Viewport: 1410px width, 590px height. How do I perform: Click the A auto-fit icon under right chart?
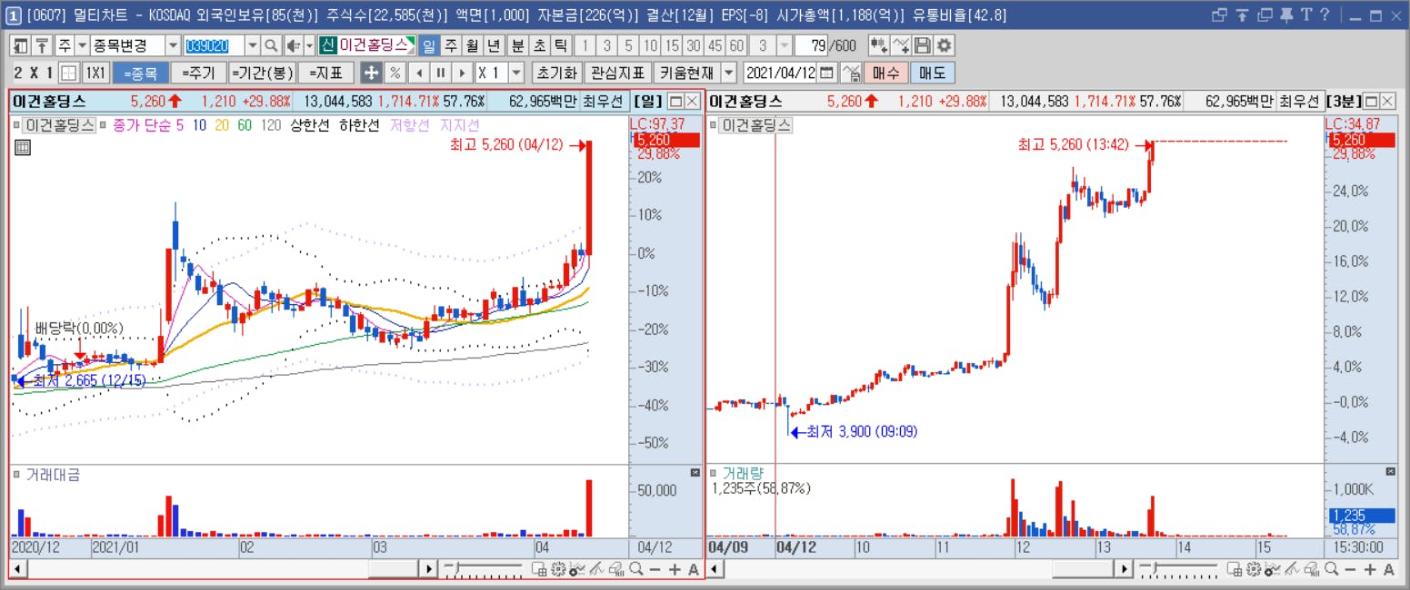coord(1388,569)
